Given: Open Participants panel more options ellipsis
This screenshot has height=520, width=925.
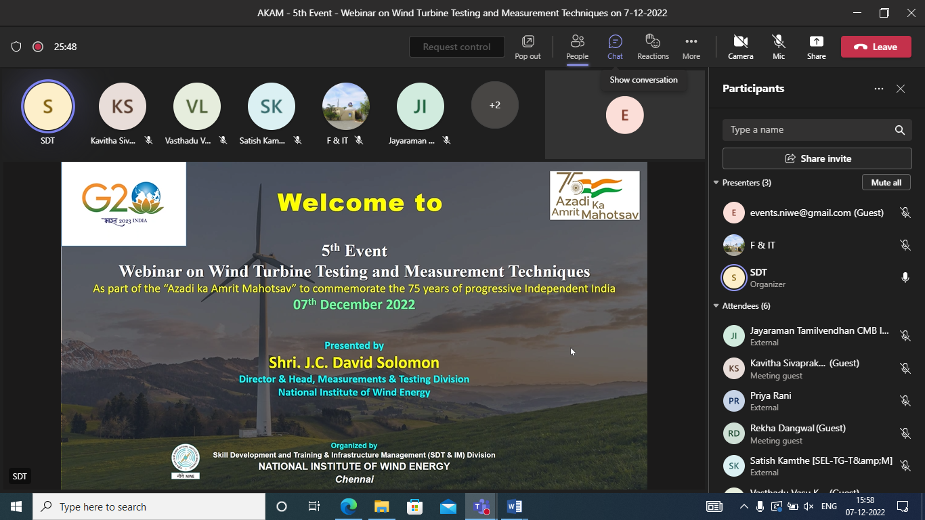Looking at the screenshot, I should pyautogui.click(x=879, y=89).
